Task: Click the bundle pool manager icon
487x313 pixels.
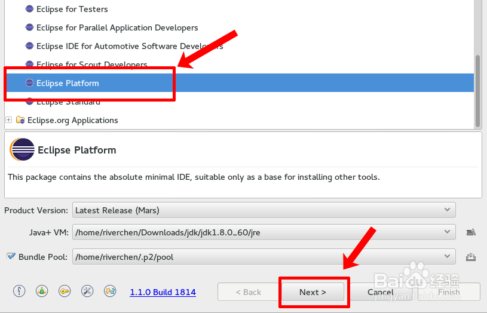Action: (x=471, y=257)
